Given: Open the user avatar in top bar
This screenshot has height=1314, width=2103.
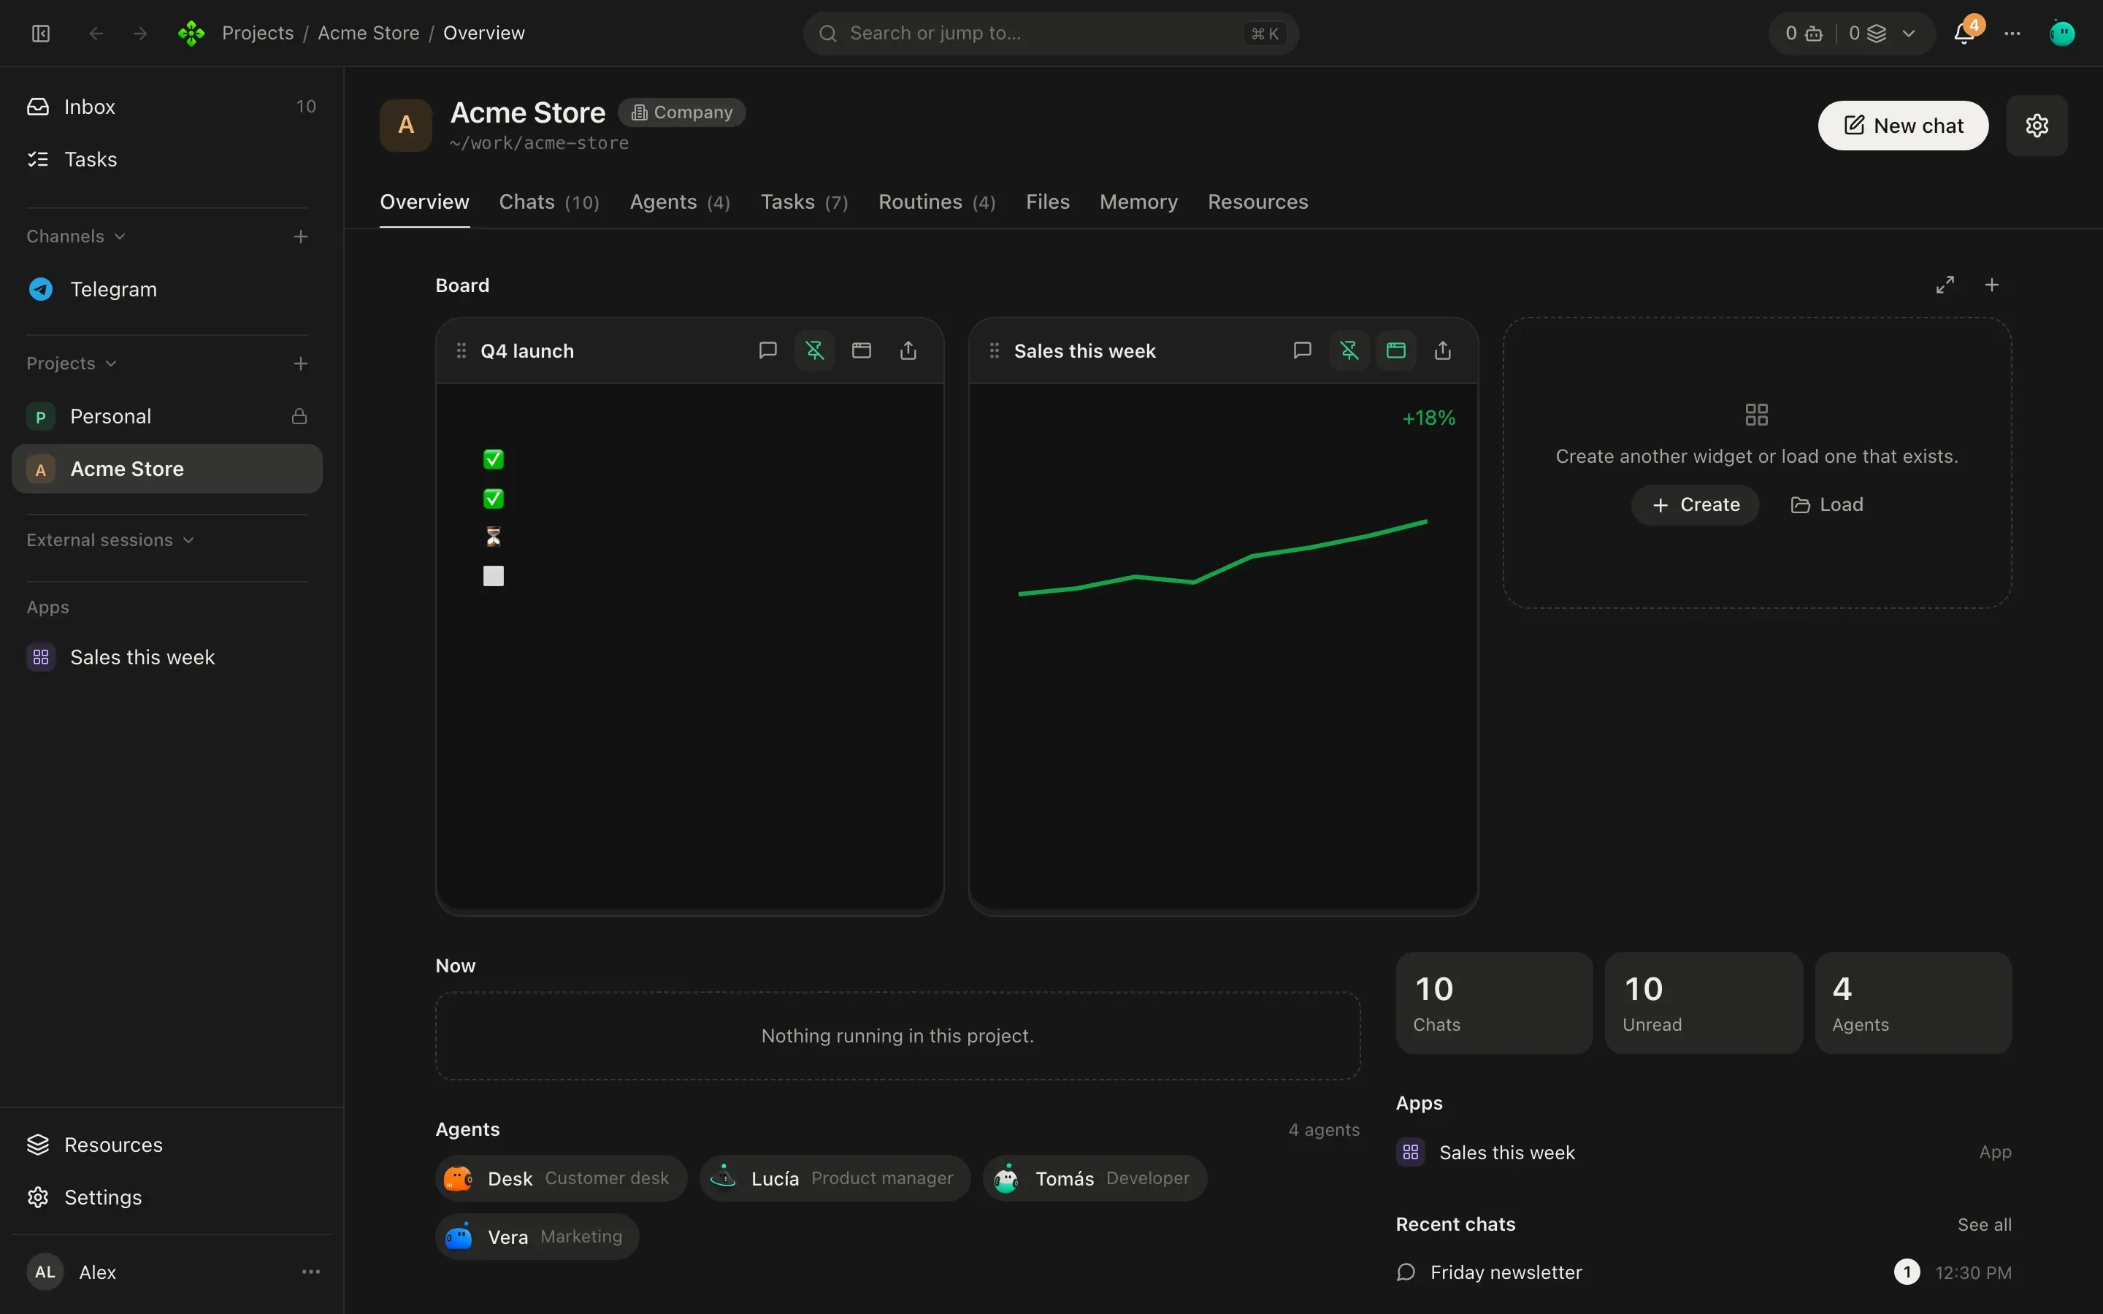Looking at the screenshot, I should click(2062, 33).
